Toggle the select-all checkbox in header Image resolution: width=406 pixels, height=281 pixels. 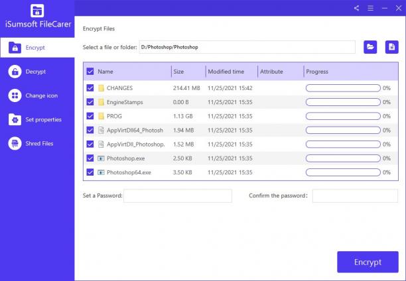(90, 72)
